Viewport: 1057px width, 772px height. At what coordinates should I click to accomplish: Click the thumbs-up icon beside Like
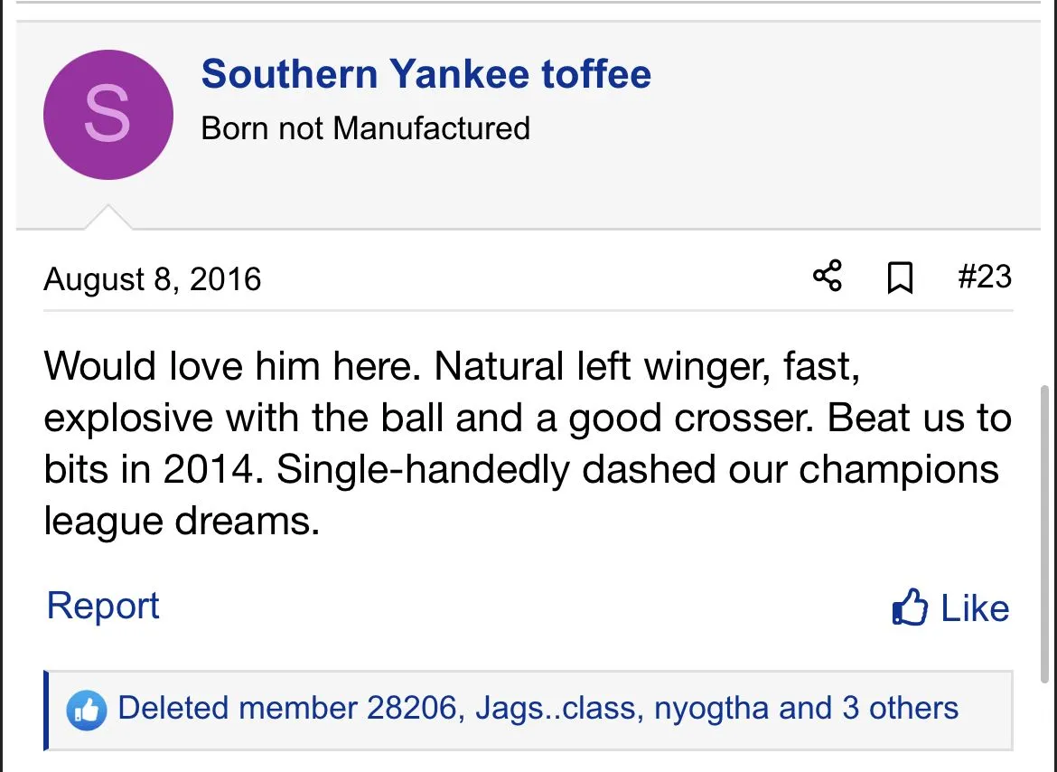[910, 607]
